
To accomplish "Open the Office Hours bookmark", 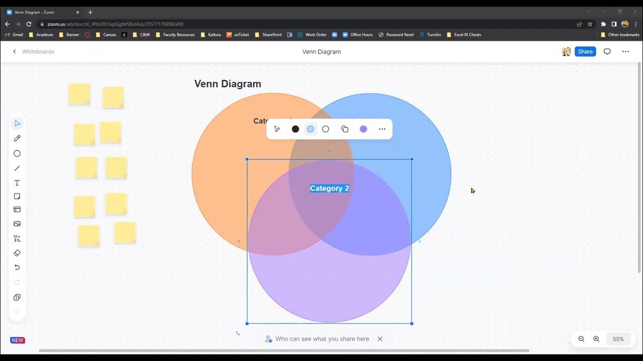I will click(358, 35).
